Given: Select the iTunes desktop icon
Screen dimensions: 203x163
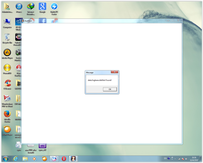Looking at the screenshot, I should [19, 8].
